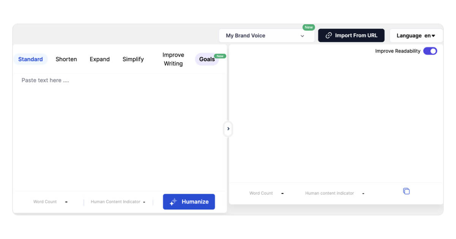The image size is (456, 239).
Task: Switch to the Shorten tab
Action: click(66, 59)
